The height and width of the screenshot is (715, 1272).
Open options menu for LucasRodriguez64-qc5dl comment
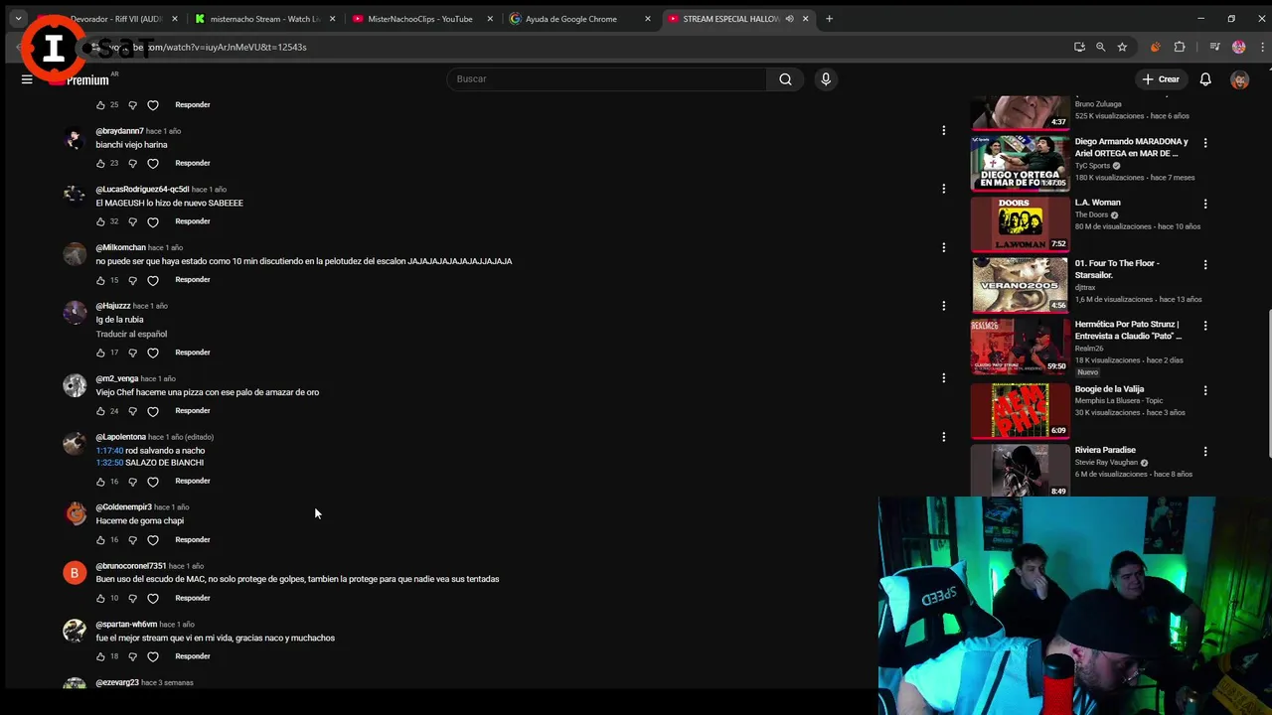[943, 189]
